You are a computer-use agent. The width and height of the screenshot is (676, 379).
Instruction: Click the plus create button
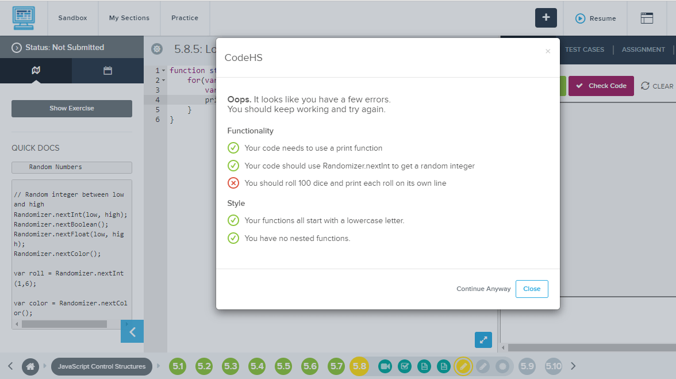tap(546, 18)
